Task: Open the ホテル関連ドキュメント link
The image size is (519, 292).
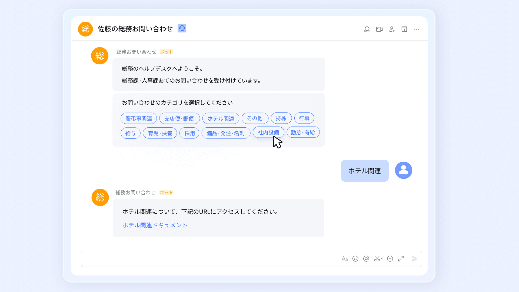Action: coord(155,225)
